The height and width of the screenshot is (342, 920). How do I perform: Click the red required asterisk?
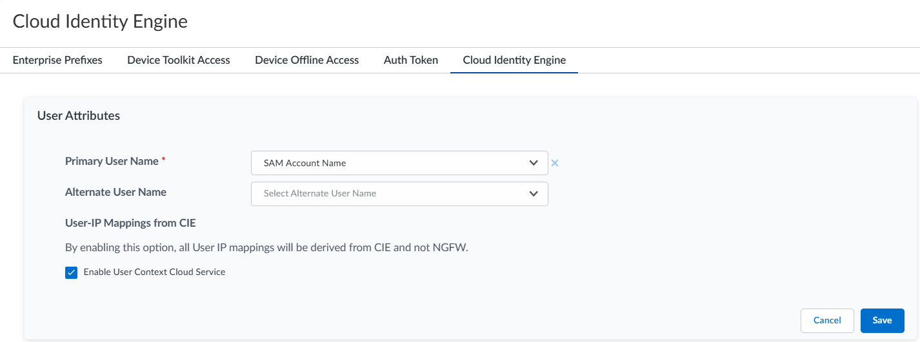pyautogui.click(x=164, y=160)
